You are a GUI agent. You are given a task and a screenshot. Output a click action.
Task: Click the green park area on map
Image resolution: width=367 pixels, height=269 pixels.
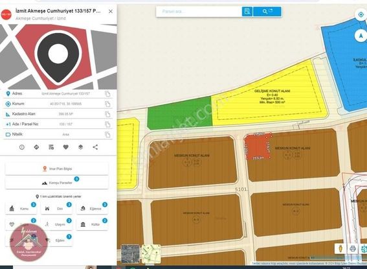coord(179,113)
